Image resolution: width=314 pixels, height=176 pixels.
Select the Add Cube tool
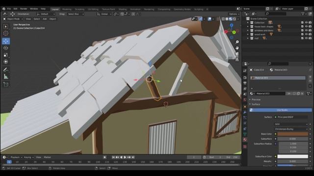(6, 85)
